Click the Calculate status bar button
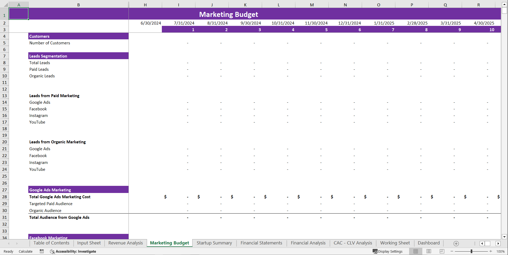Viewport: 508px width, 255px height. point(26,251)
